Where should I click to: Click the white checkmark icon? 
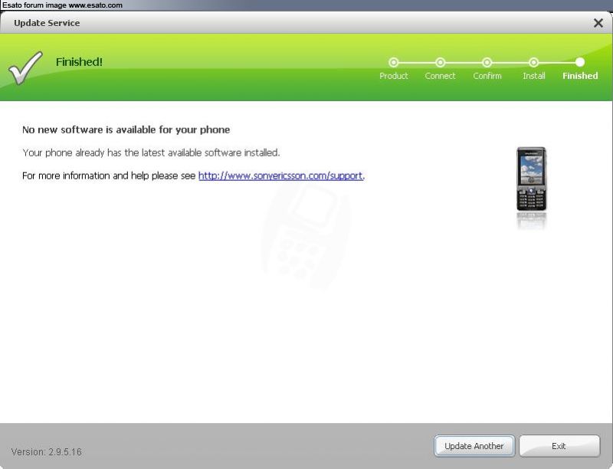(x=25, y=67)
